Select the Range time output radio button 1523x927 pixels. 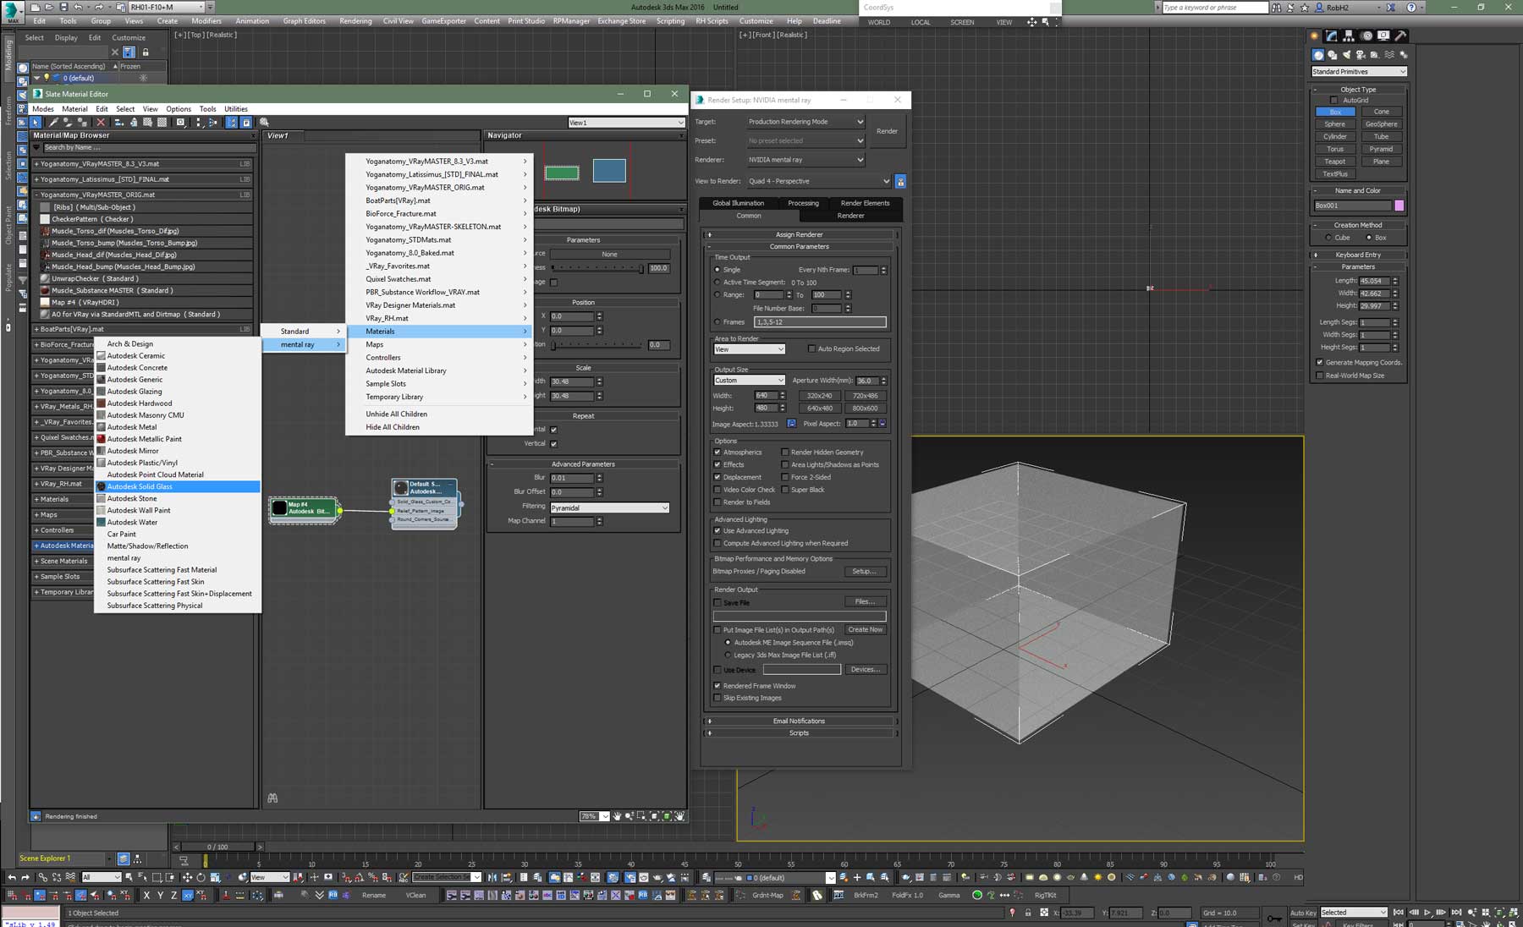point(718,295)
